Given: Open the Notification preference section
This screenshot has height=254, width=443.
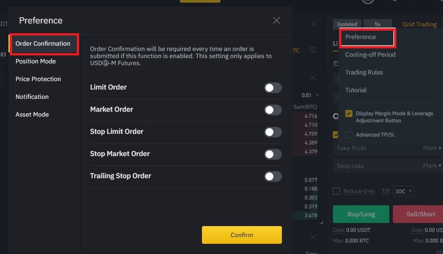Looking at the screenshot, I should point(32,97).
